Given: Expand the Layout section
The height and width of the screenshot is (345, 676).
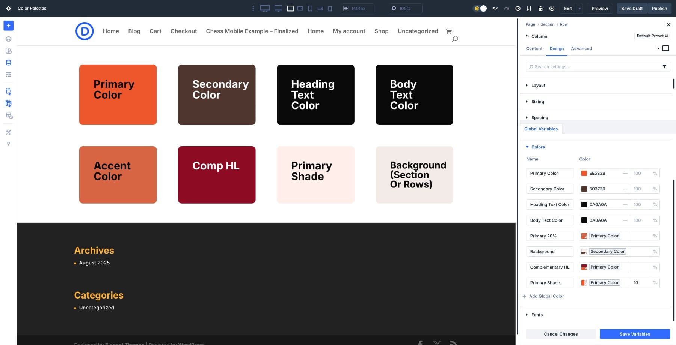Looking at the screenshot, I should [x=538, y=85].
